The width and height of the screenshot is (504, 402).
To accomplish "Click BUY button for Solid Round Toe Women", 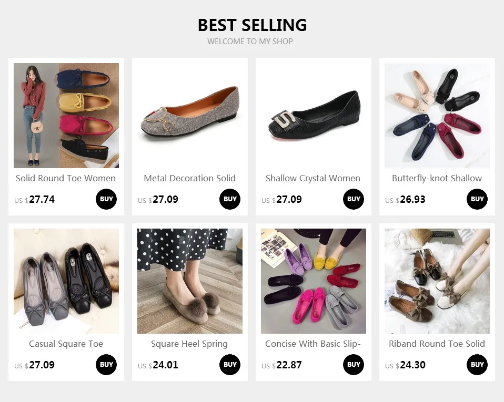I will (x=106, y=199).
